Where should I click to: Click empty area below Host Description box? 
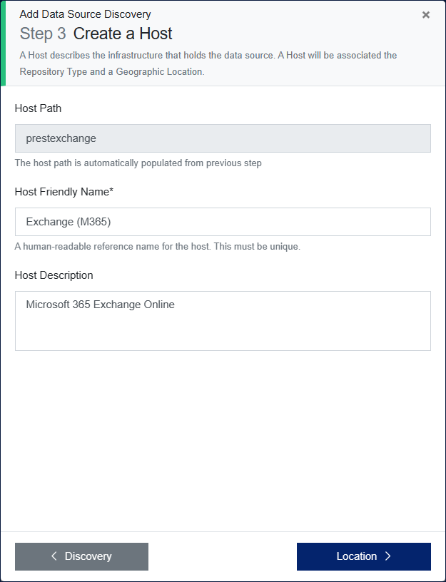point(223,442)
